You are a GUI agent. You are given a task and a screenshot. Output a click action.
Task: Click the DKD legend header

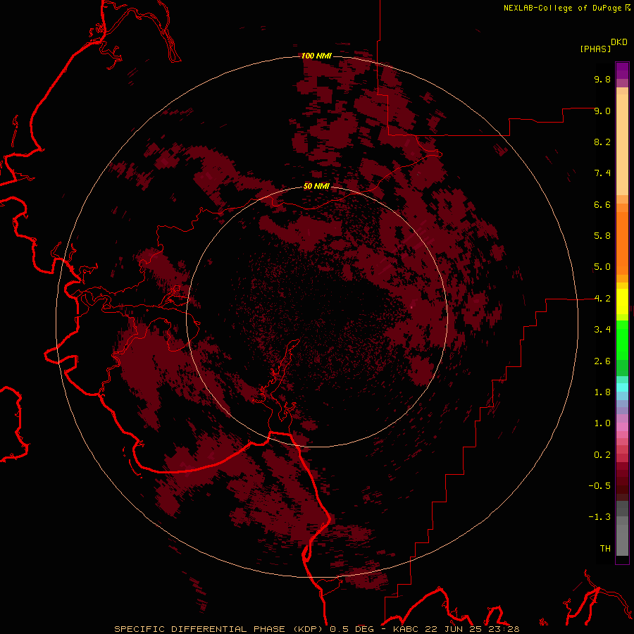click(x=619, y=42)
